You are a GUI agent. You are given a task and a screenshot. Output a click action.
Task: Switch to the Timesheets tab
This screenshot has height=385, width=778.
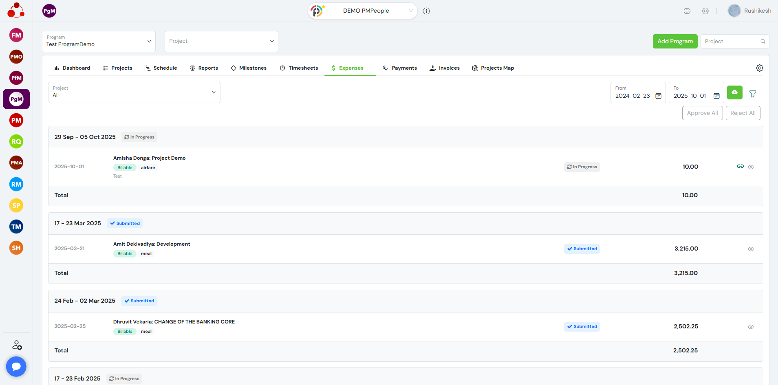299,68
